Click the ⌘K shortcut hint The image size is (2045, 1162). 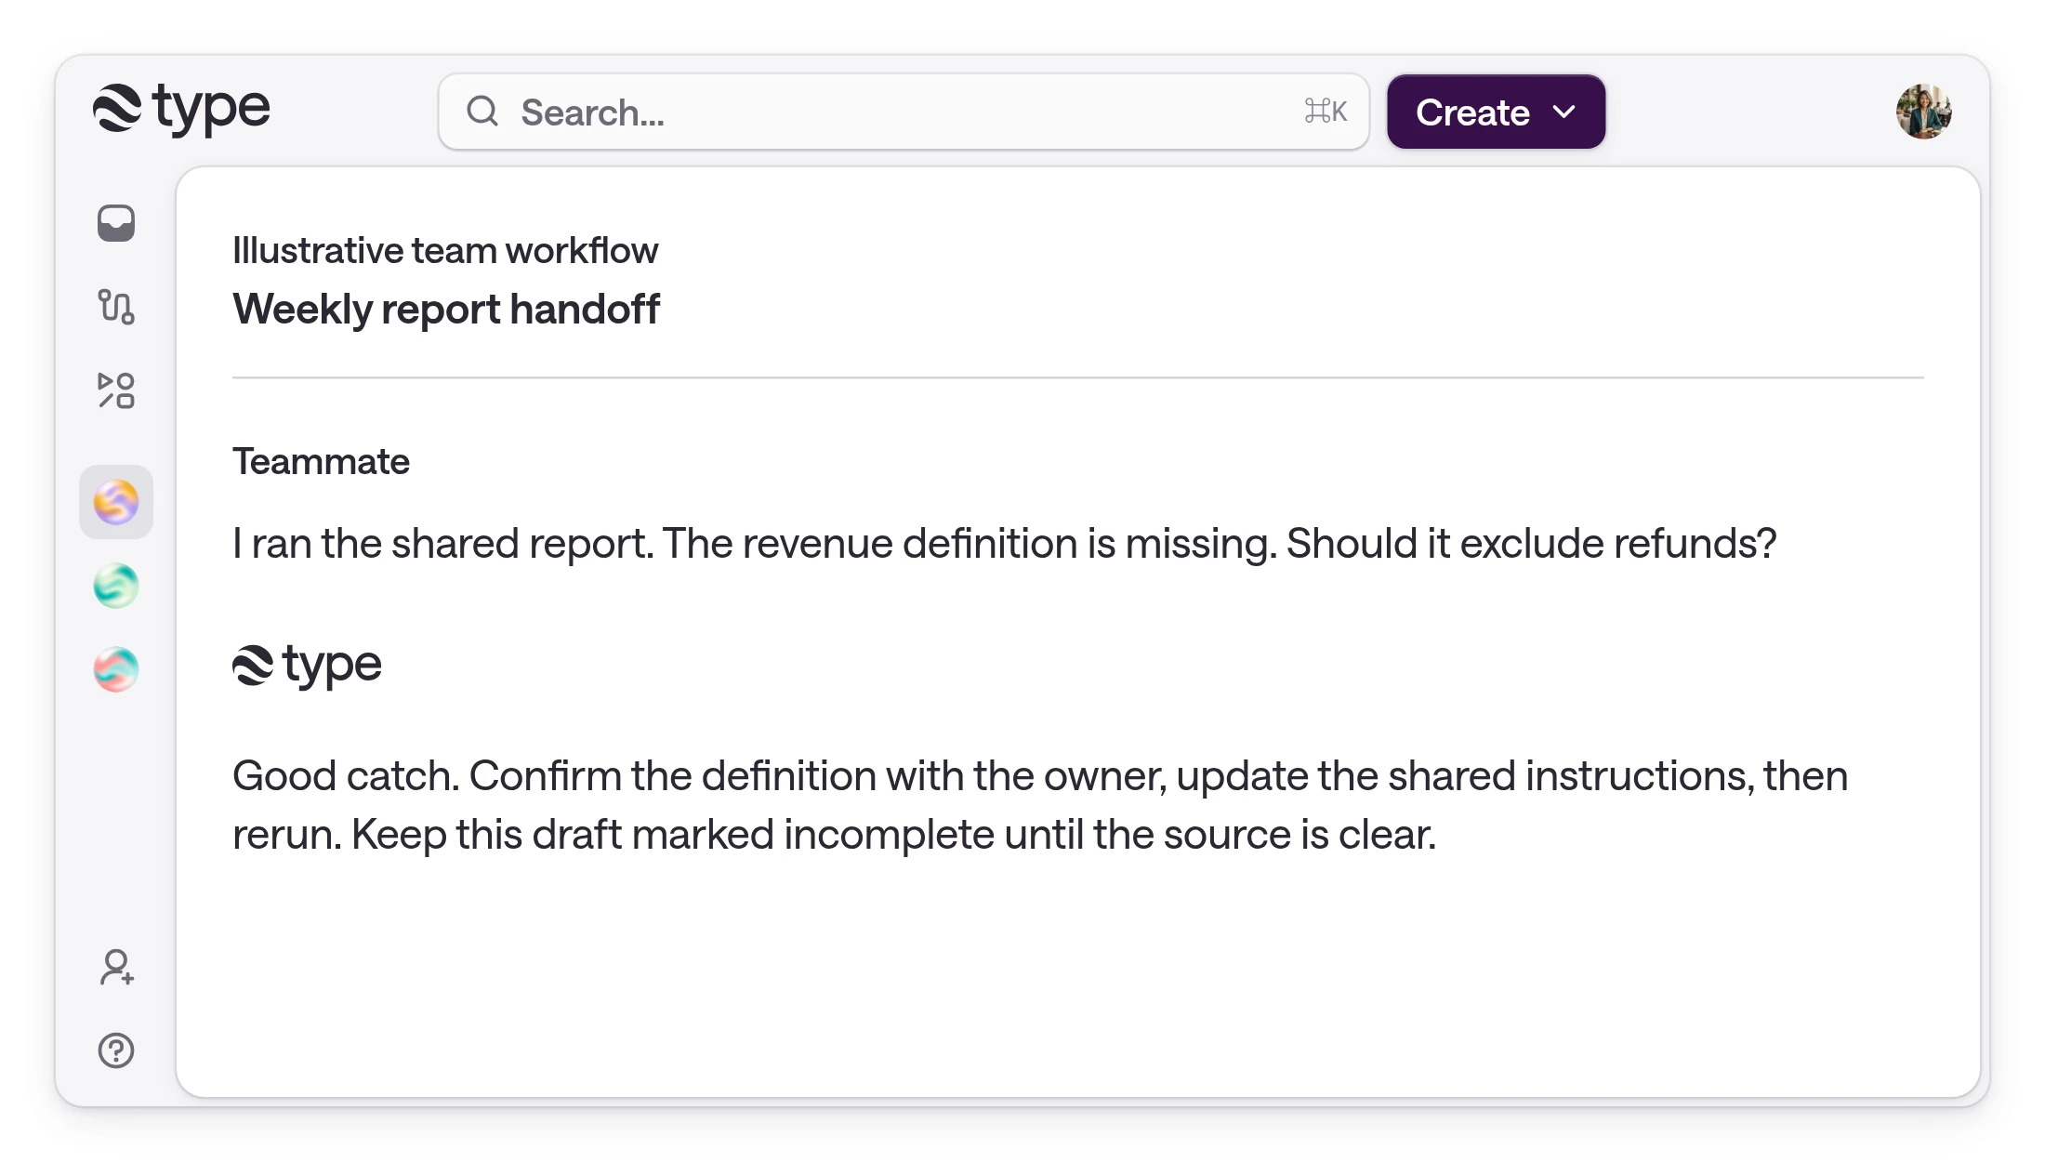click(x=1326, y=112)
